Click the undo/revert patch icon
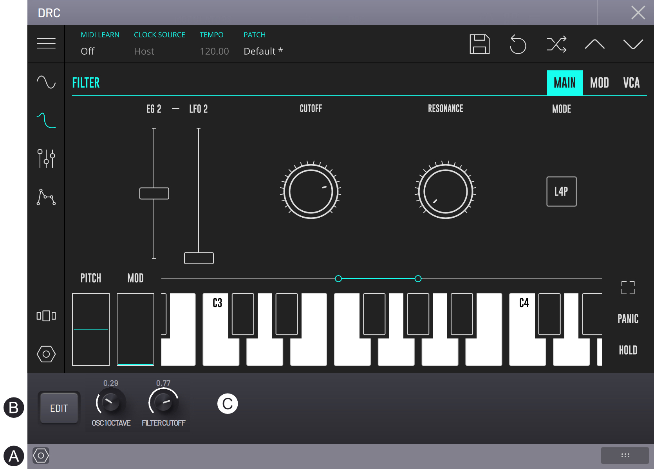654x469 pixels. pos(518,44)
